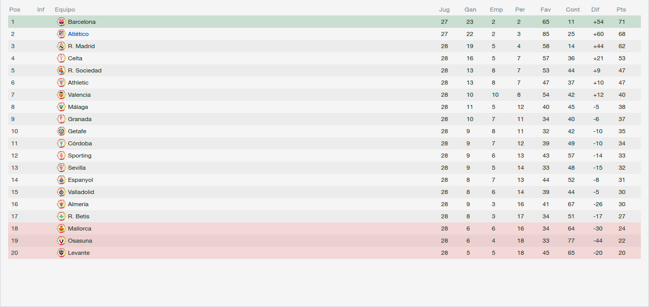This screenshot has height=307, width=649.
Task: Open the Málaga team name
Action: click(78, 107)
